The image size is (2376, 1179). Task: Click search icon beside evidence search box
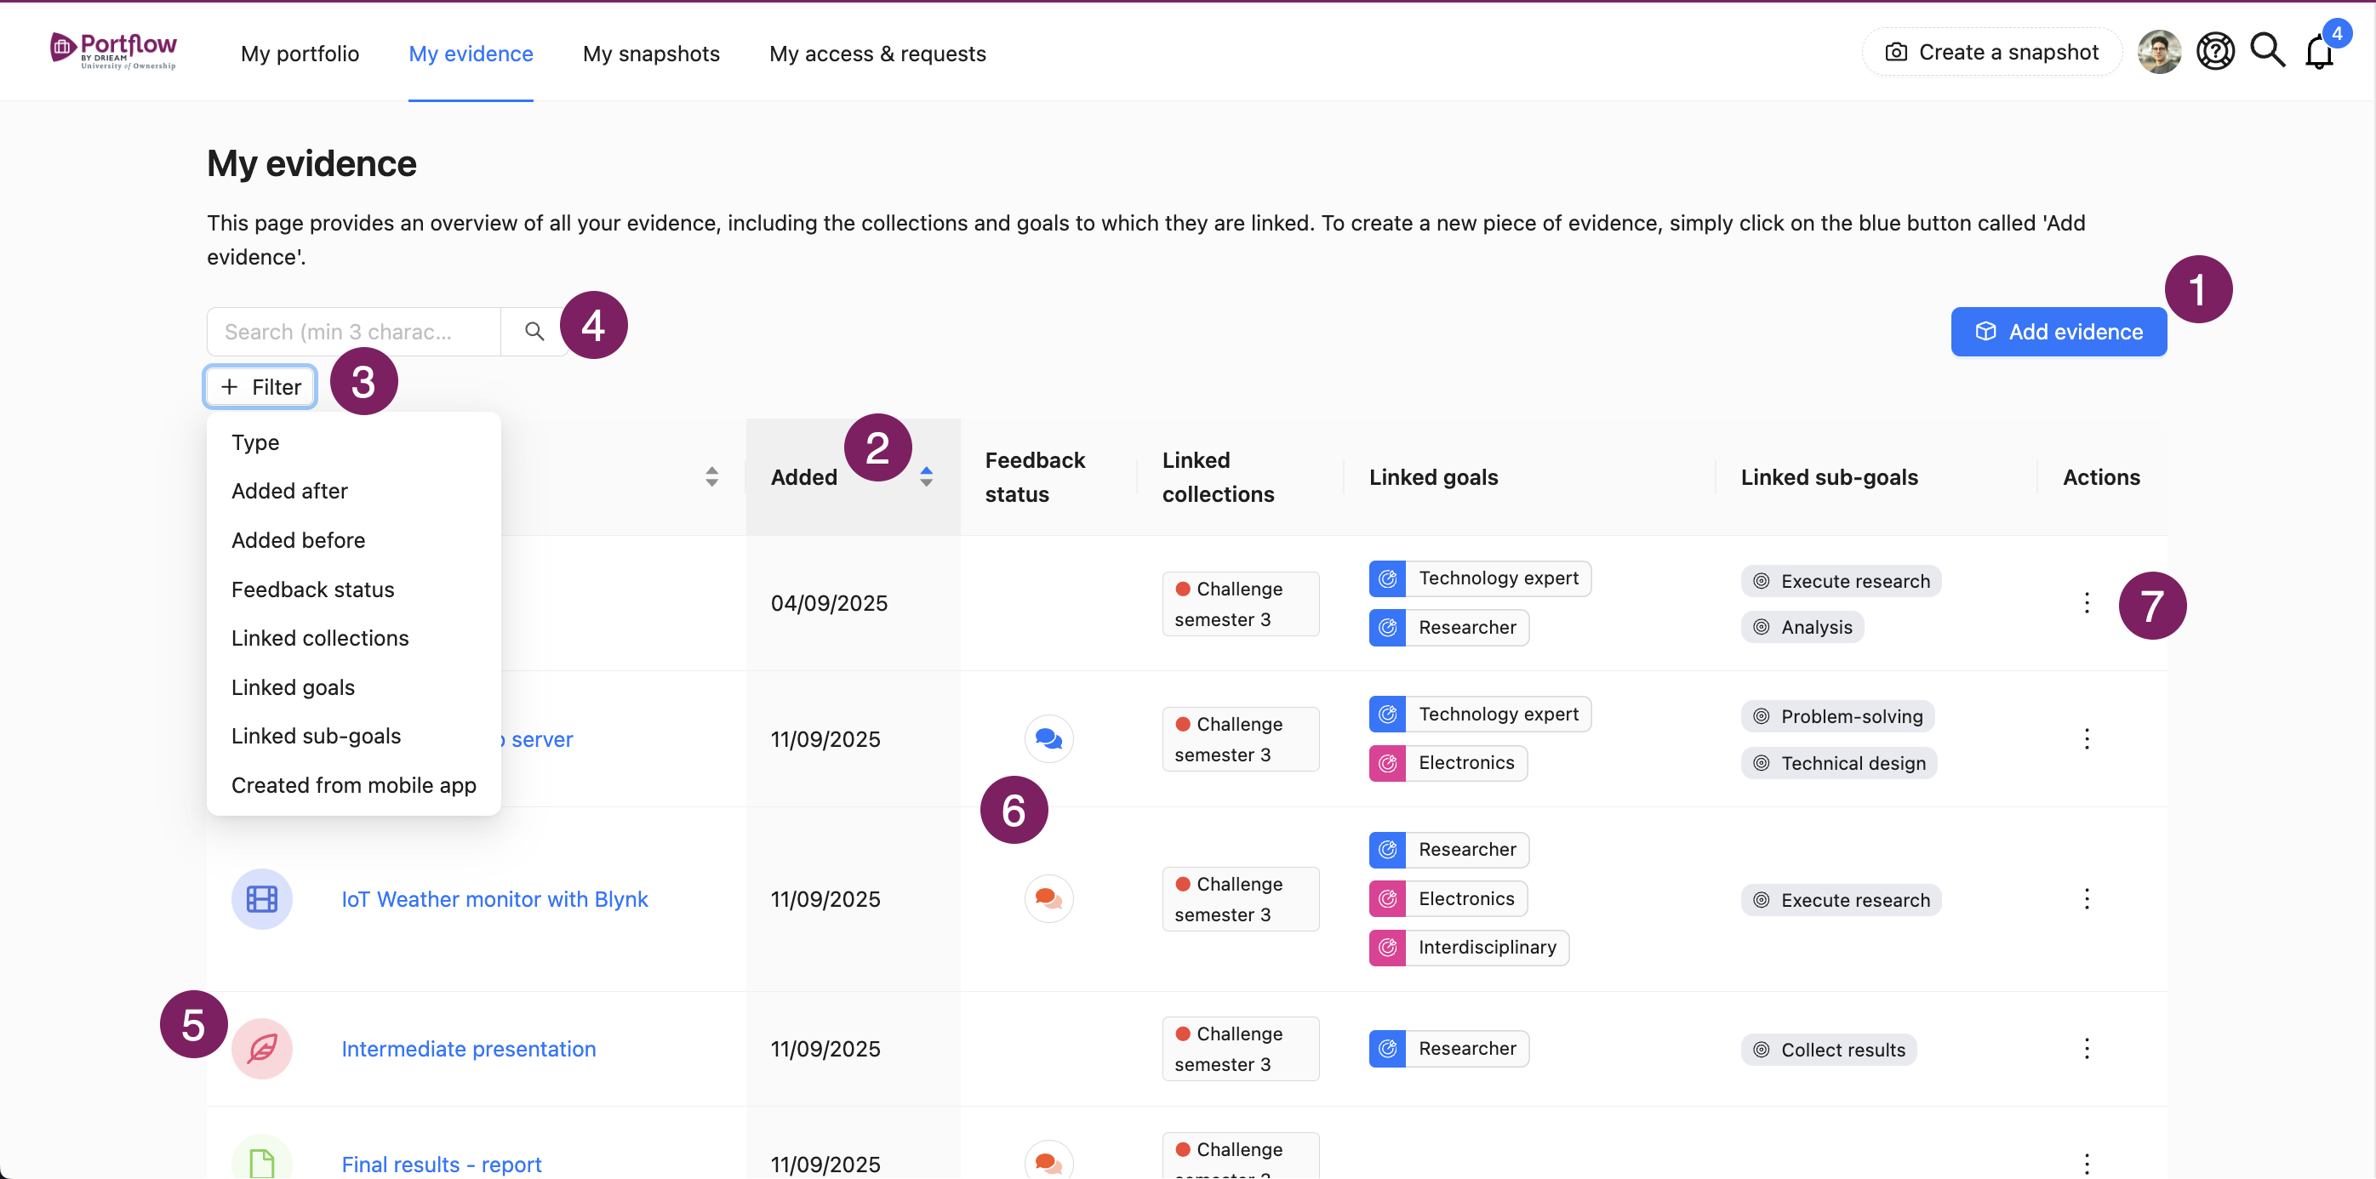(534, 331)
